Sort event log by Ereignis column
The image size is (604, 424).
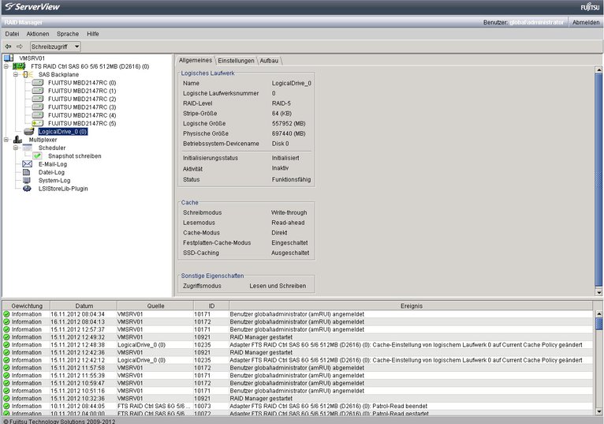[412, 306]
